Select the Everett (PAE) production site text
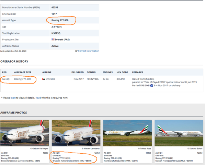Screen dimensions: 205x165 tap(62, 40)
